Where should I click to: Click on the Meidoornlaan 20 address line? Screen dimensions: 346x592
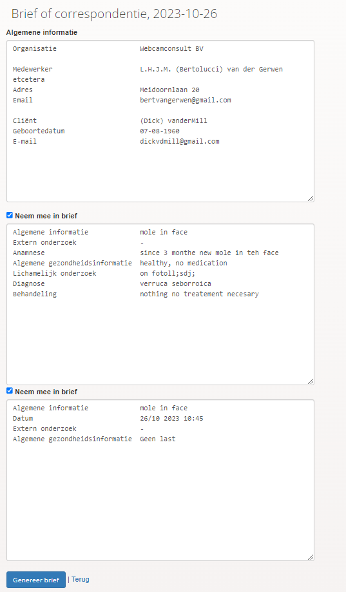(169, 90)
